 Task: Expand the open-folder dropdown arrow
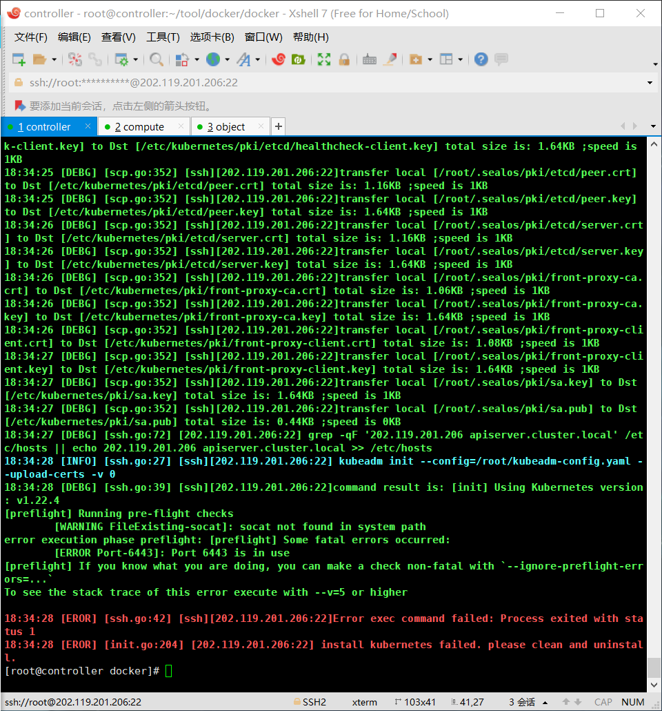tap(54, 59)
